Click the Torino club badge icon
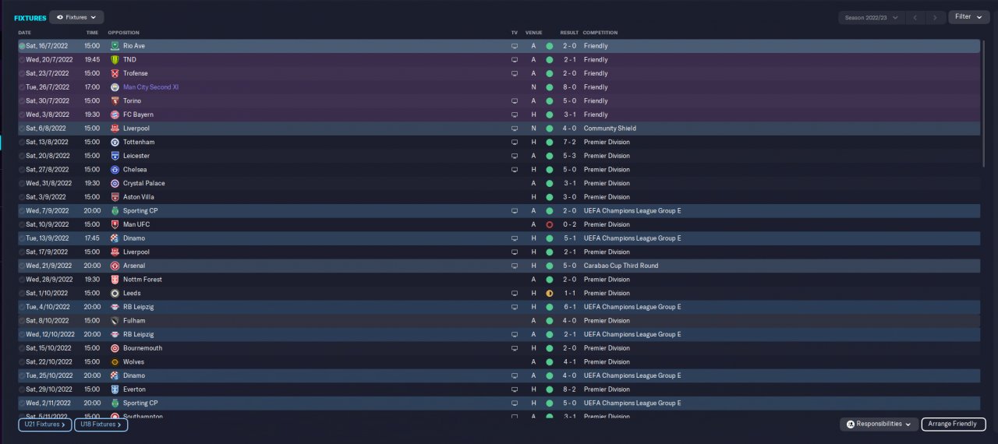 point(115,101)
